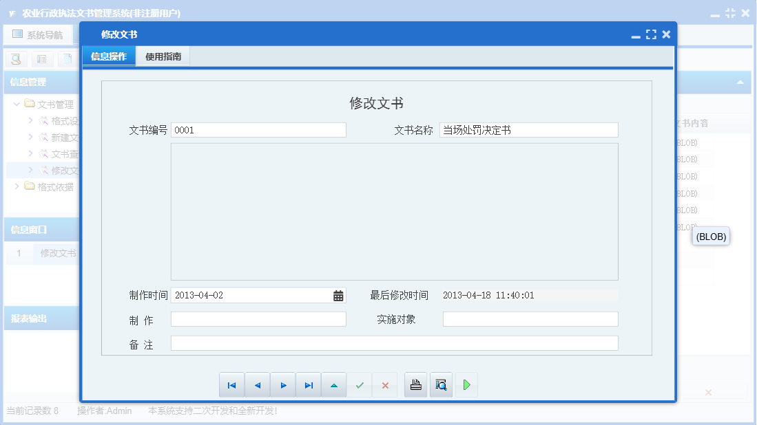Open print preview with the magnifier icon

tap(441, 385)
